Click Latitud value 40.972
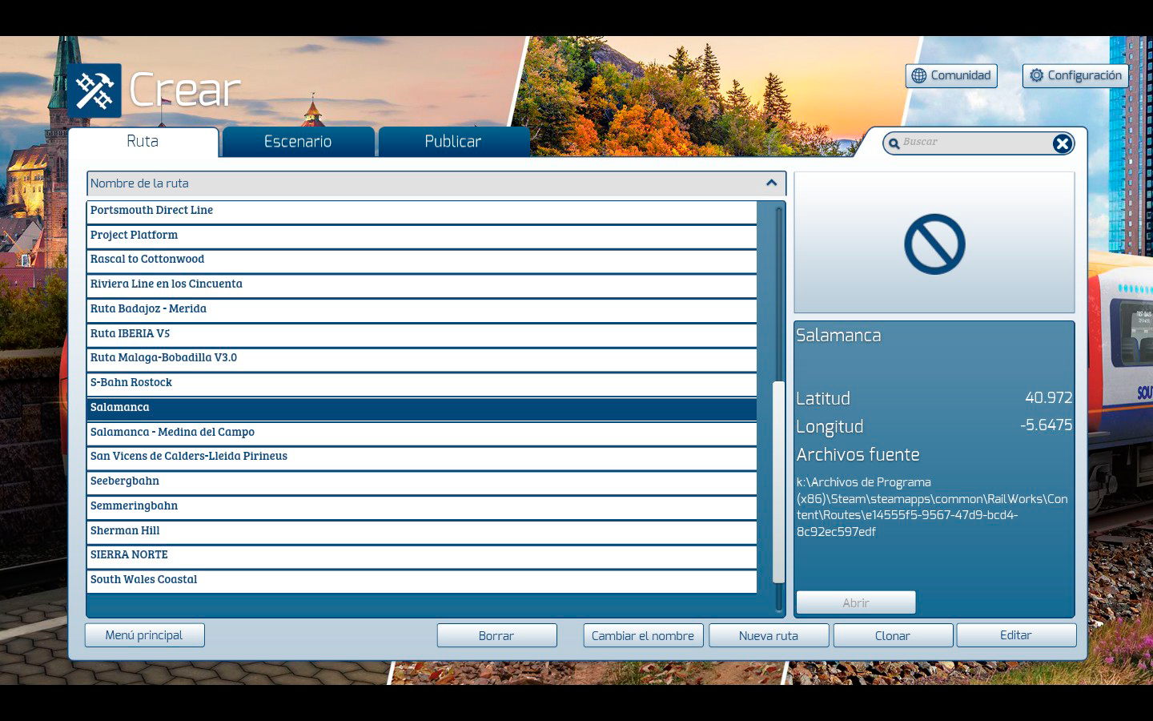This screenshot has width=1153, height=721. [x=1048, y=397]
